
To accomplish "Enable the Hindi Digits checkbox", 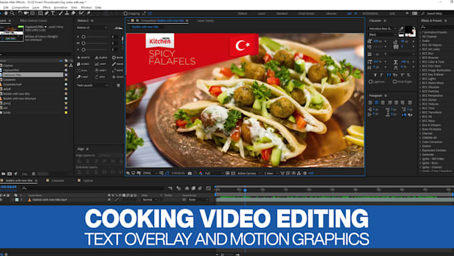I will (x=395, y=82).
